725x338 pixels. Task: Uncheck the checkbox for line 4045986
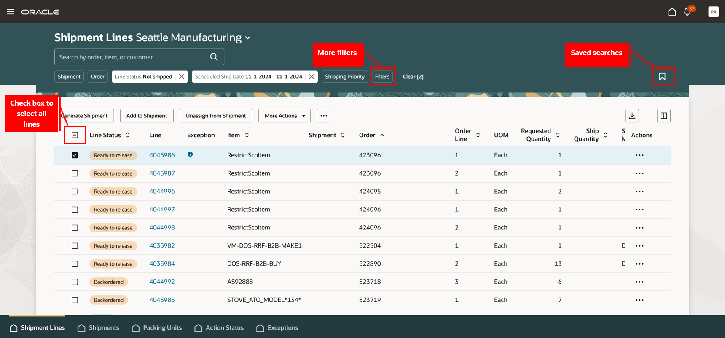click(x=75, y=155)
